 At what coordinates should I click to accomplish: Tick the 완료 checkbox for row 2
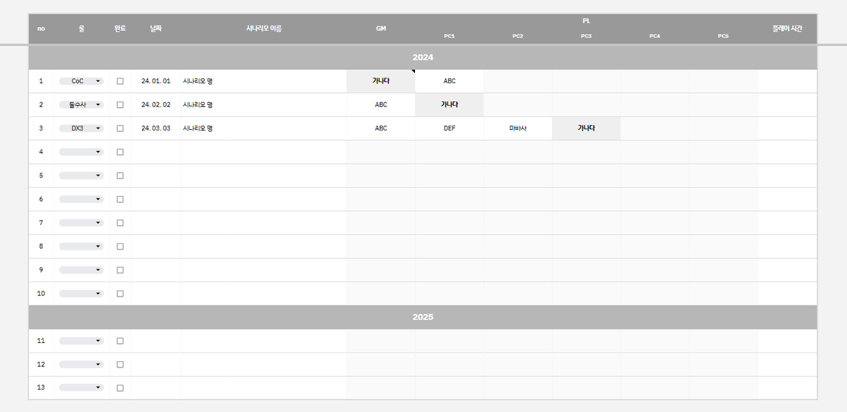(120, 104)
